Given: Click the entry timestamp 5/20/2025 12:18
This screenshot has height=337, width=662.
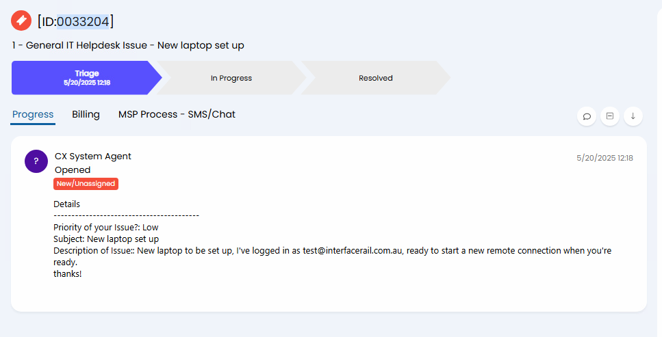Looking at the screenshot, I should pos(604,158).
